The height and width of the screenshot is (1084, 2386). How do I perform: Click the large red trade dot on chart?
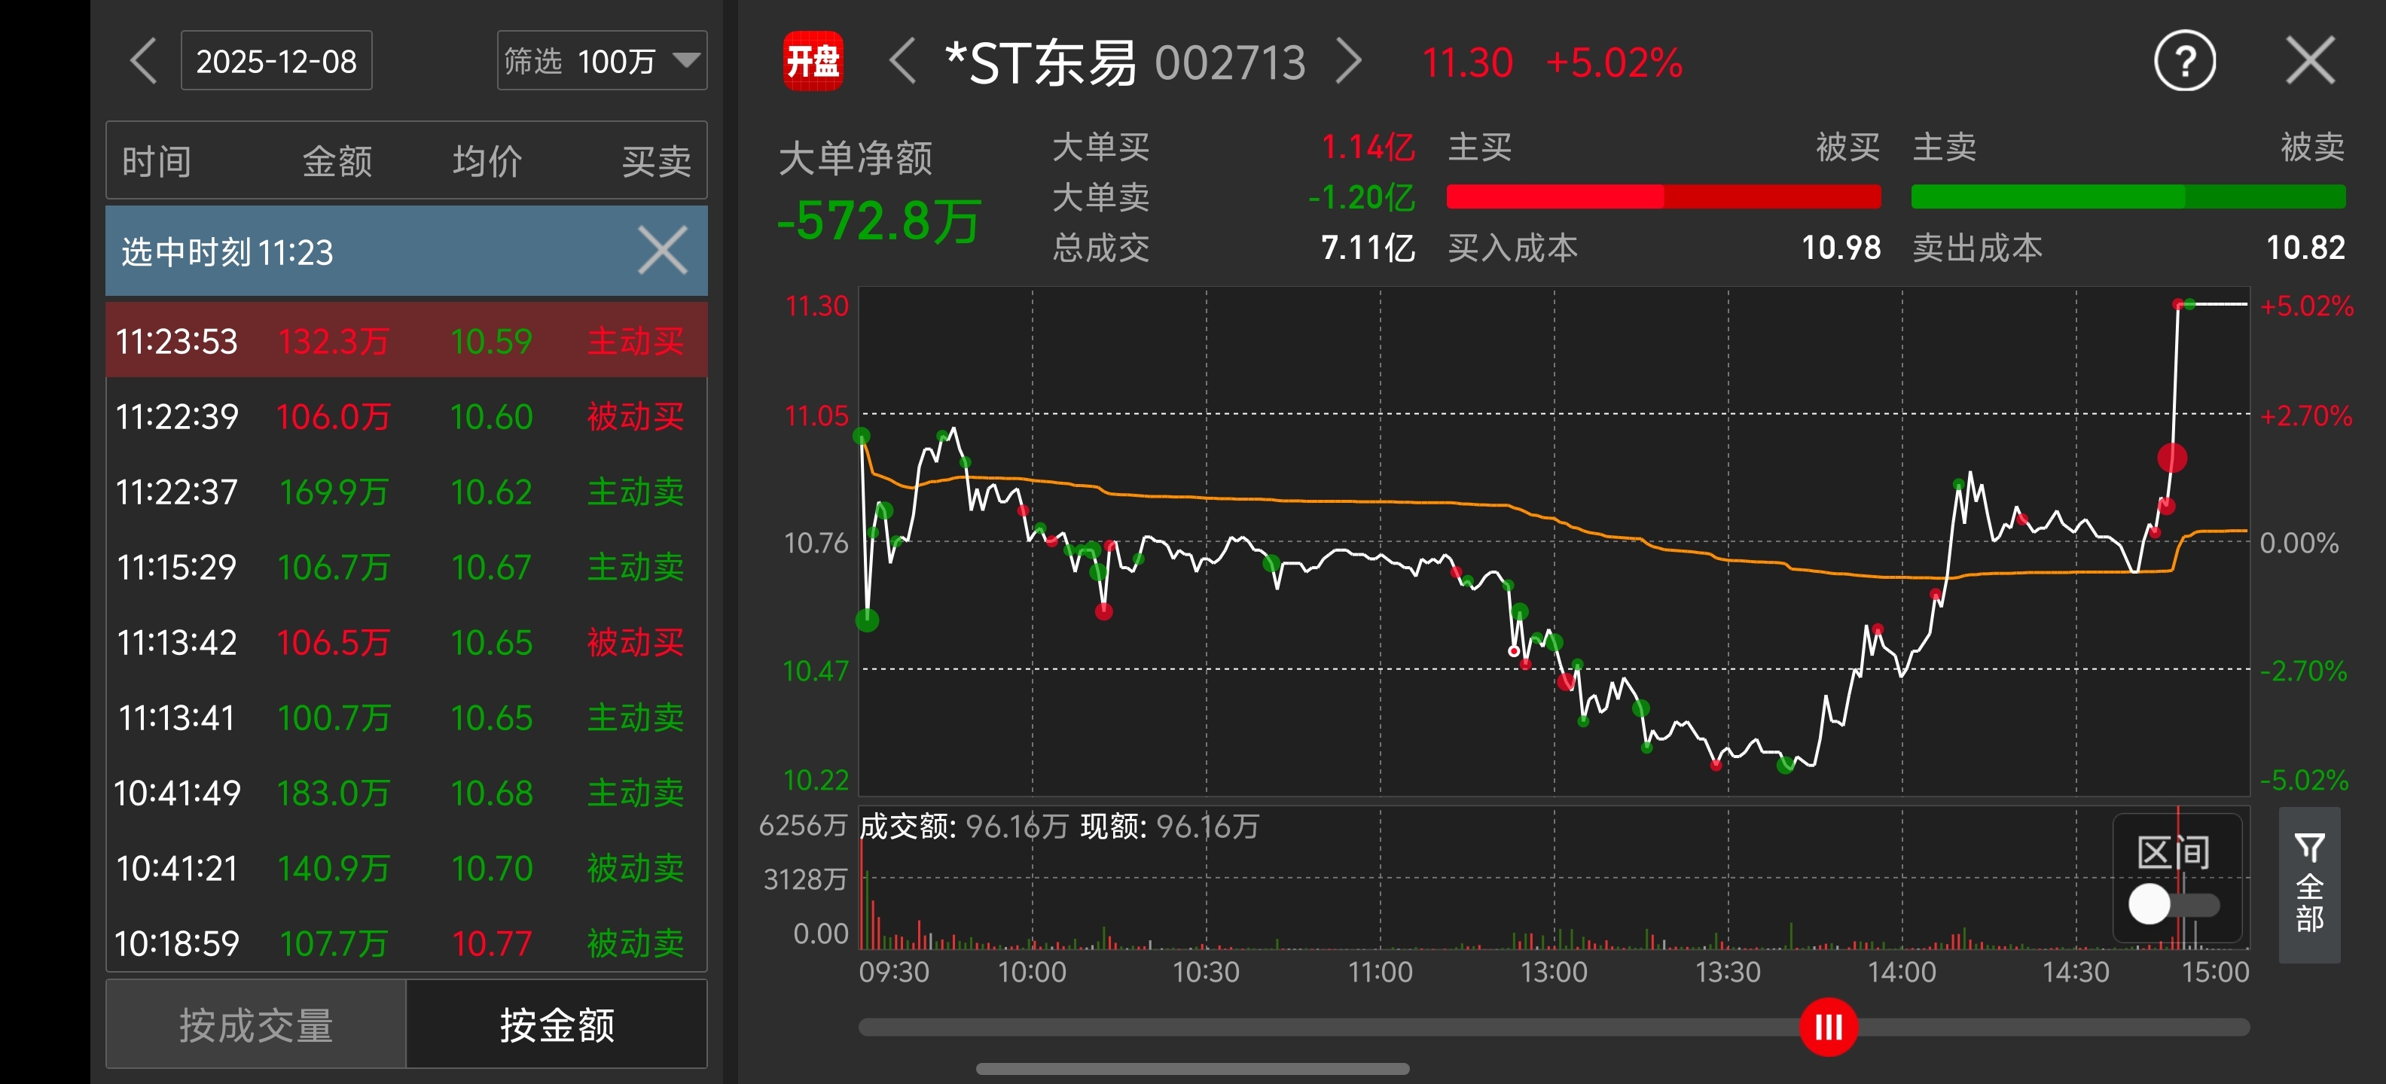coord(2171,457)
